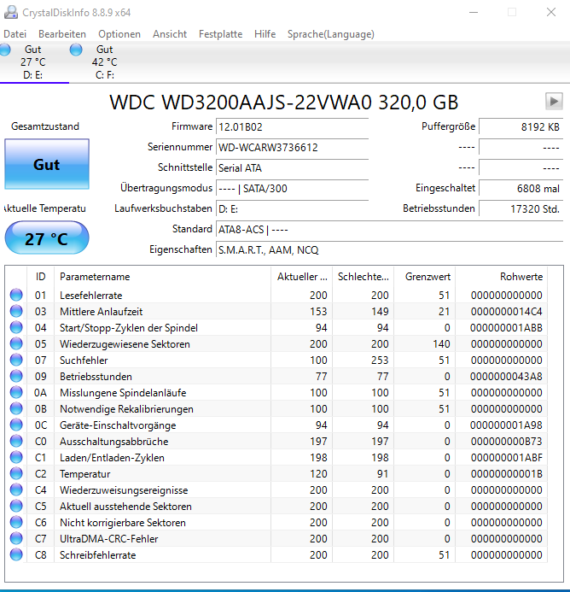The image size is (570, 592).
Task: Click status orb of Ausschaltungsabbrüche row
Action: tap(16, 441)
